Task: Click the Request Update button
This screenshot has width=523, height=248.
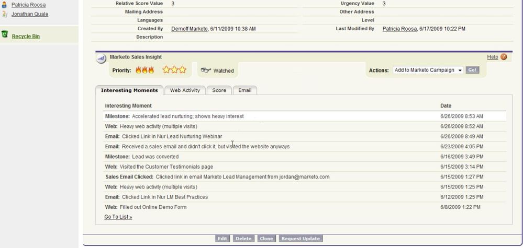Action: pyautogui.click(x=300, y=239)
